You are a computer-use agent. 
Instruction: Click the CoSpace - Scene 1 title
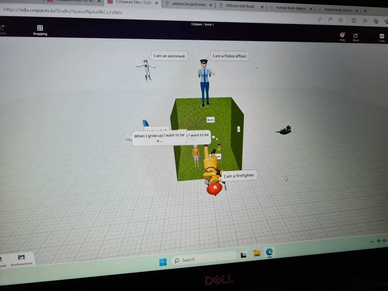point(202,24)
